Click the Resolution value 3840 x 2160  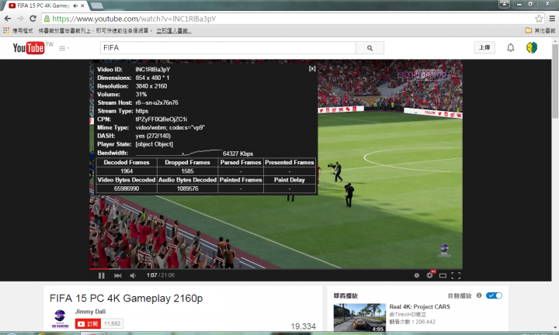[x=151, y=86]
